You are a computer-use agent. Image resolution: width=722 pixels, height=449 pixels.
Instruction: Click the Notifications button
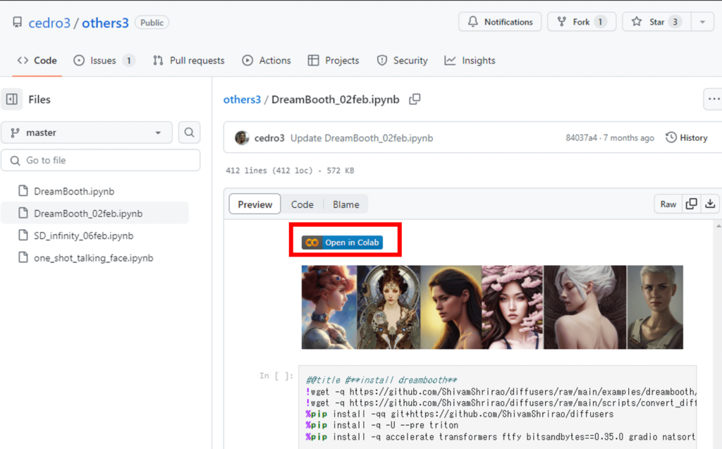point(500,22)
